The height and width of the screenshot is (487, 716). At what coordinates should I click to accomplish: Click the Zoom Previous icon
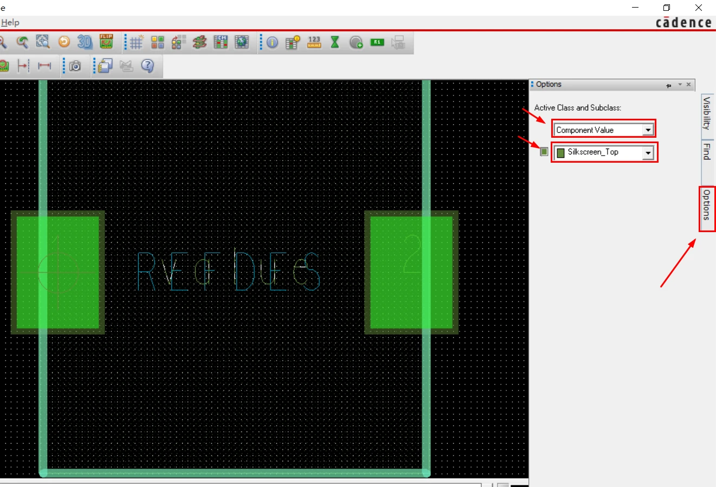[22, 42]
